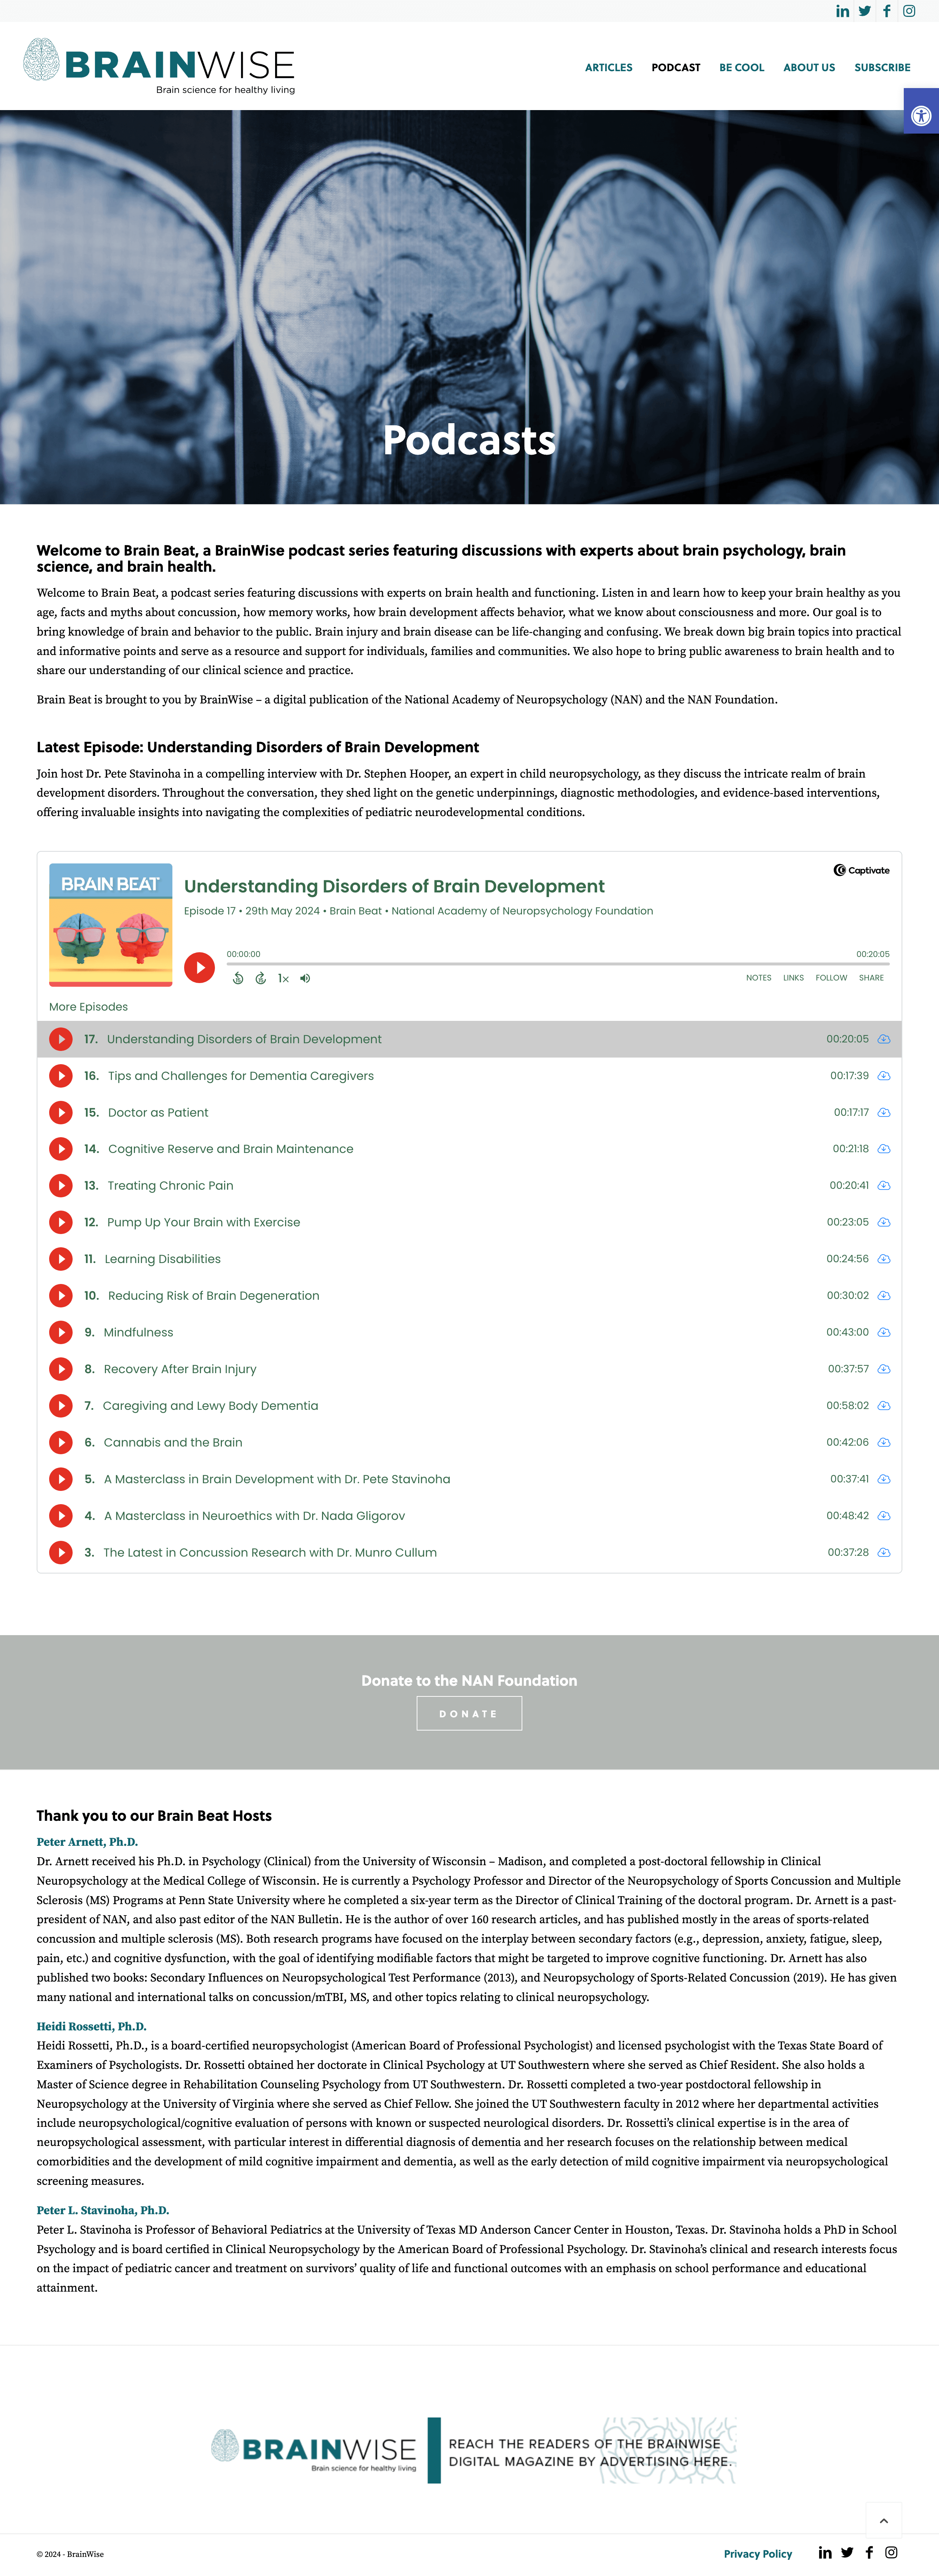Play episode 12 Pump Up Your Brain
Image resolution: width=939 pixels, height=2576 pixels.
(x=61, y=1222)
